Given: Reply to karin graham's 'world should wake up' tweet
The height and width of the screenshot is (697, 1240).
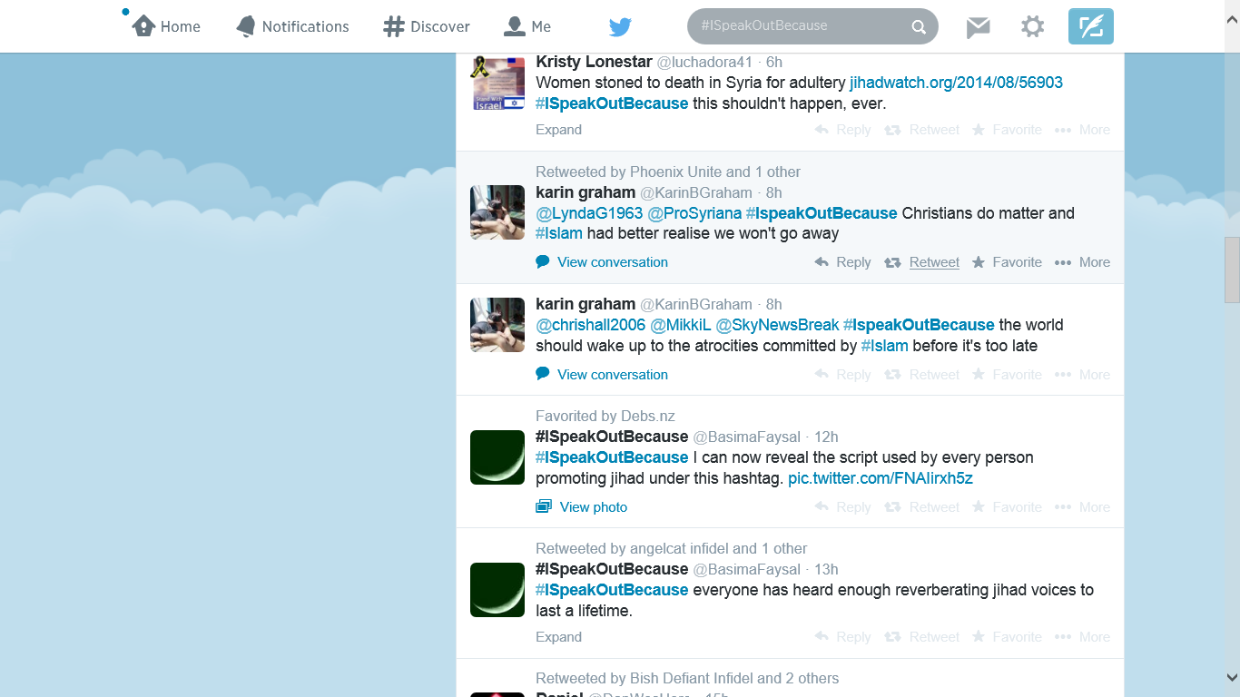Looking at the screenshot, I should point(843,375).
